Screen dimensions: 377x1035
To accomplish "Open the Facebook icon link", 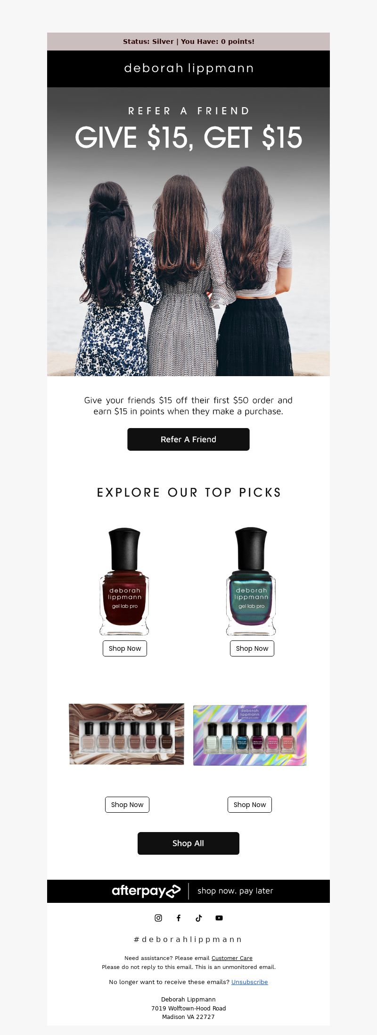I will pyautogui.click(x=179, y=917).
